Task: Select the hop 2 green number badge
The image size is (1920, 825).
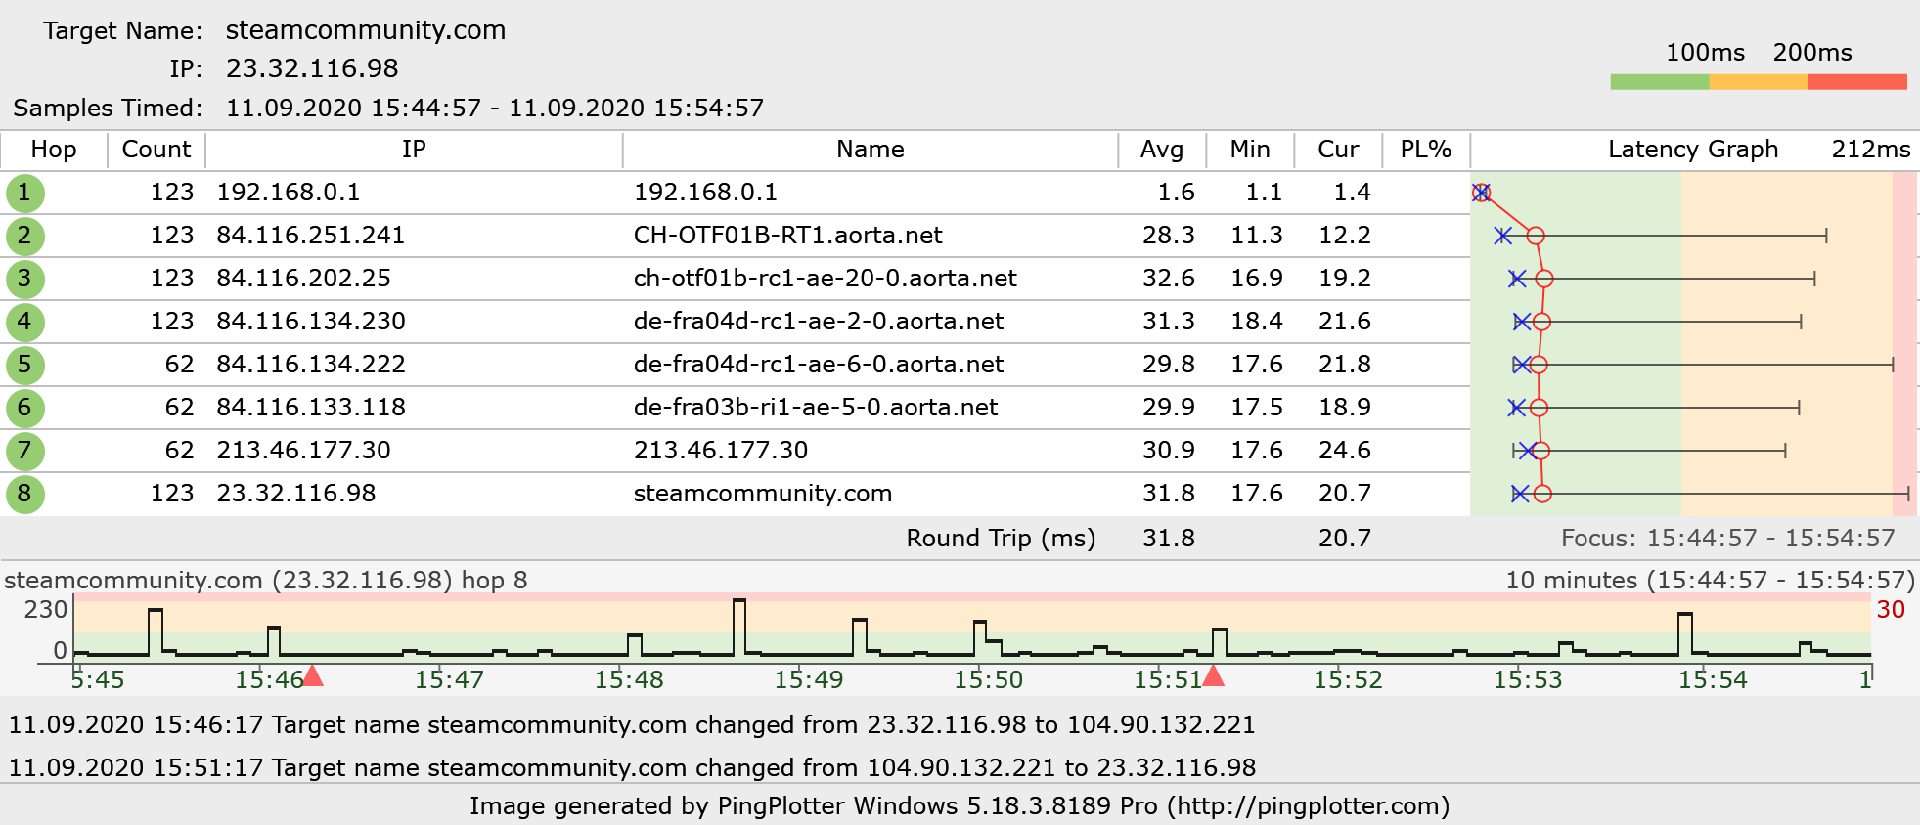Action: point(24,236)
